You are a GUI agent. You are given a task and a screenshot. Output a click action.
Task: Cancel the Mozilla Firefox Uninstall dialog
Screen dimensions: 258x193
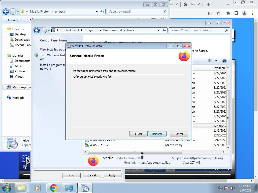click(x=179, y=134)
